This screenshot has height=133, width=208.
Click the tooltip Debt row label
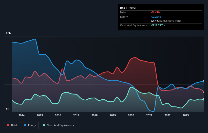click(x=123, y=12)
